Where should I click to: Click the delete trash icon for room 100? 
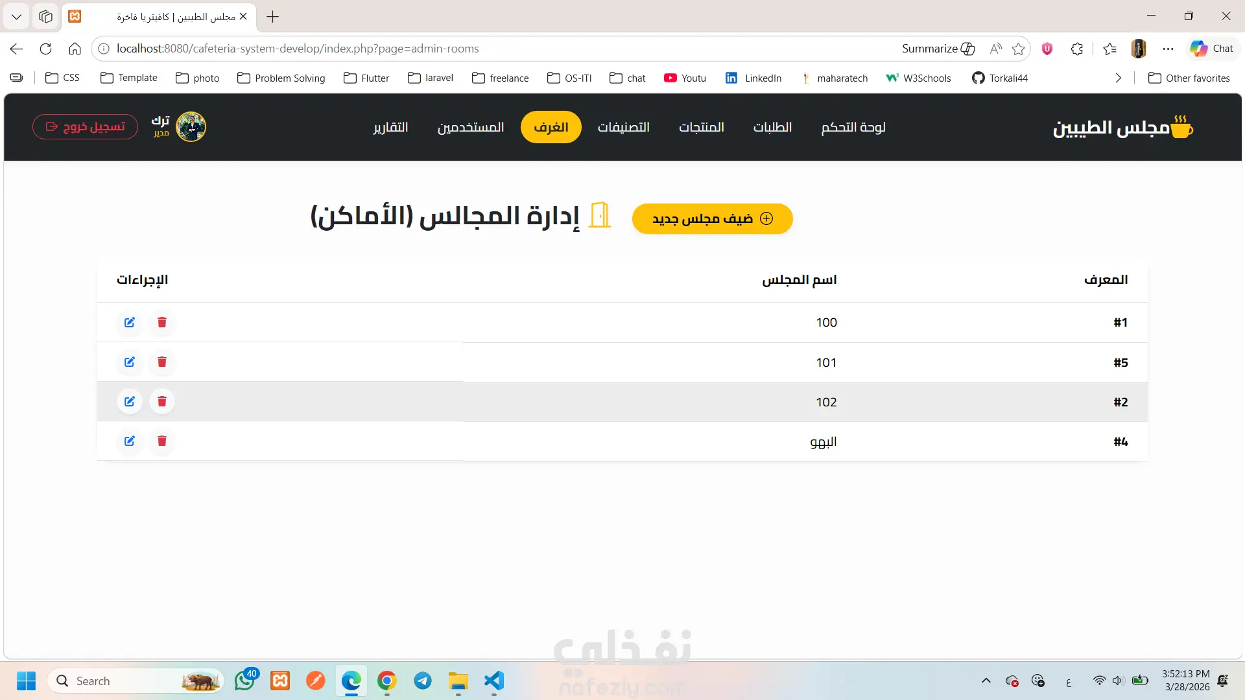pyautogui.click(x=162, y=322)
